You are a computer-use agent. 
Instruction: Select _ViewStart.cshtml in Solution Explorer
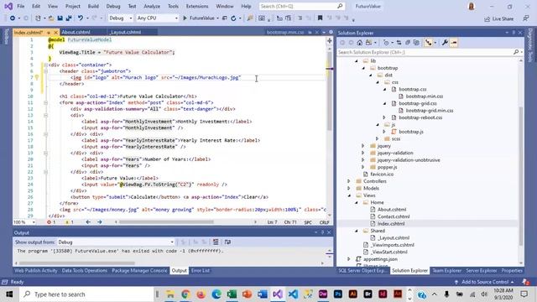[389, 252]
